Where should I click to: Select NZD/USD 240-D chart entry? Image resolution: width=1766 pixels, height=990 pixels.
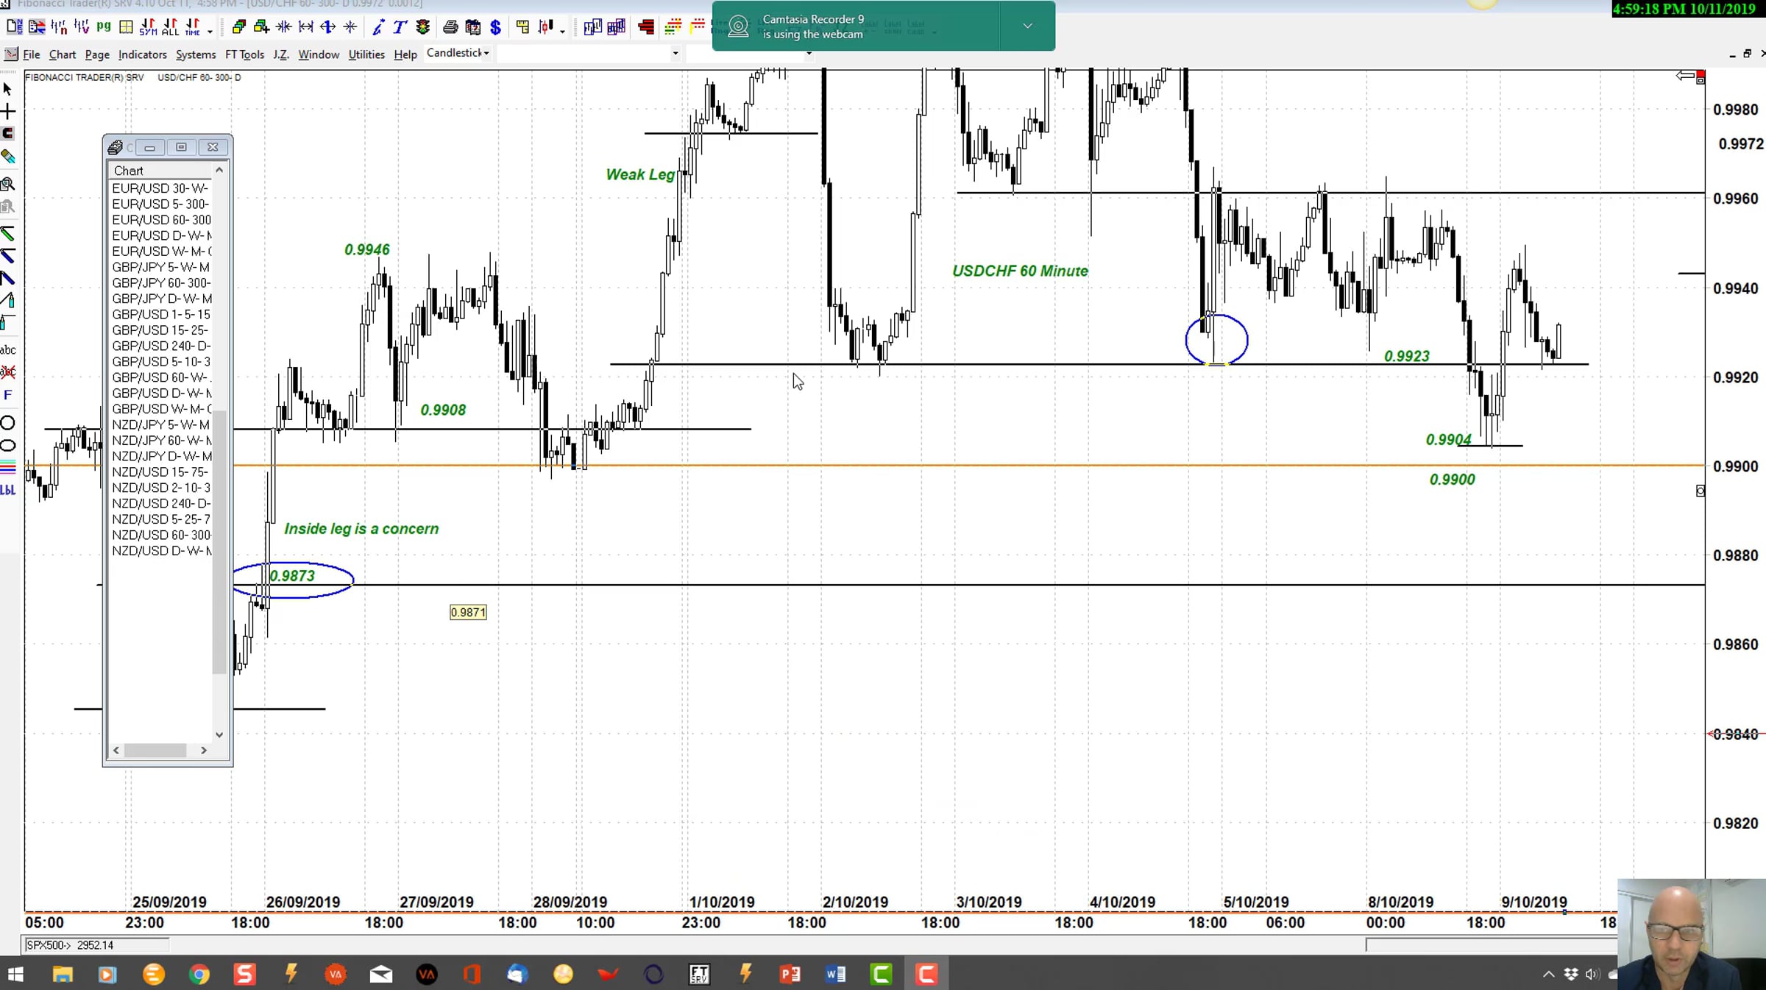(161, 504)
